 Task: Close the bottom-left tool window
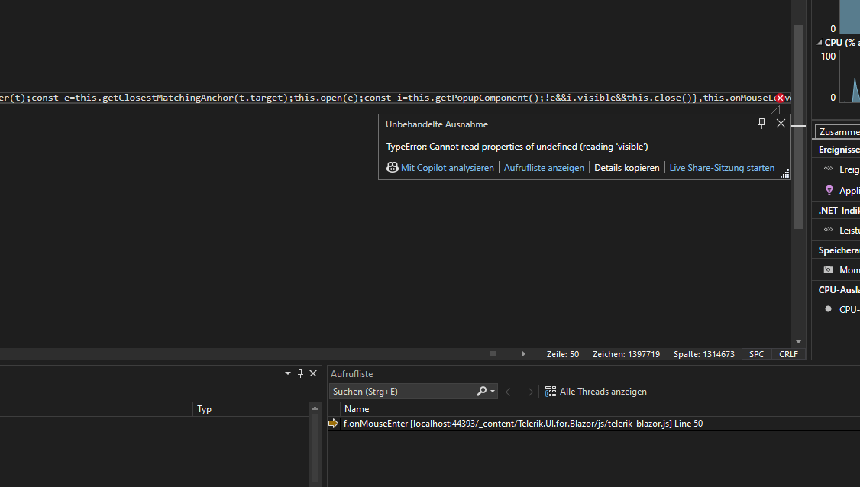pos(313,373)
